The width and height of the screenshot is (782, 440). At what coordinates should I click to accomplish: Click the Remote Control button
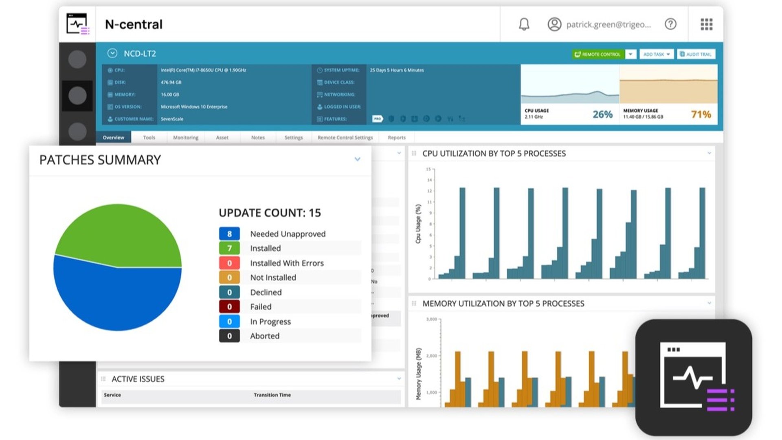598,54
